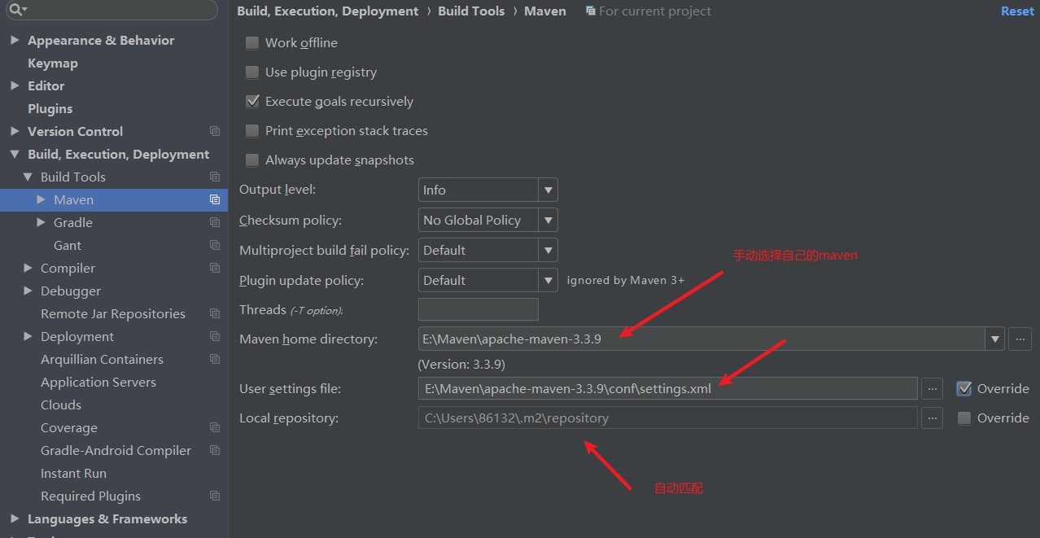Click project-level icon next to Version Control
1040x538 pixels.
click(x=215, y=131)
